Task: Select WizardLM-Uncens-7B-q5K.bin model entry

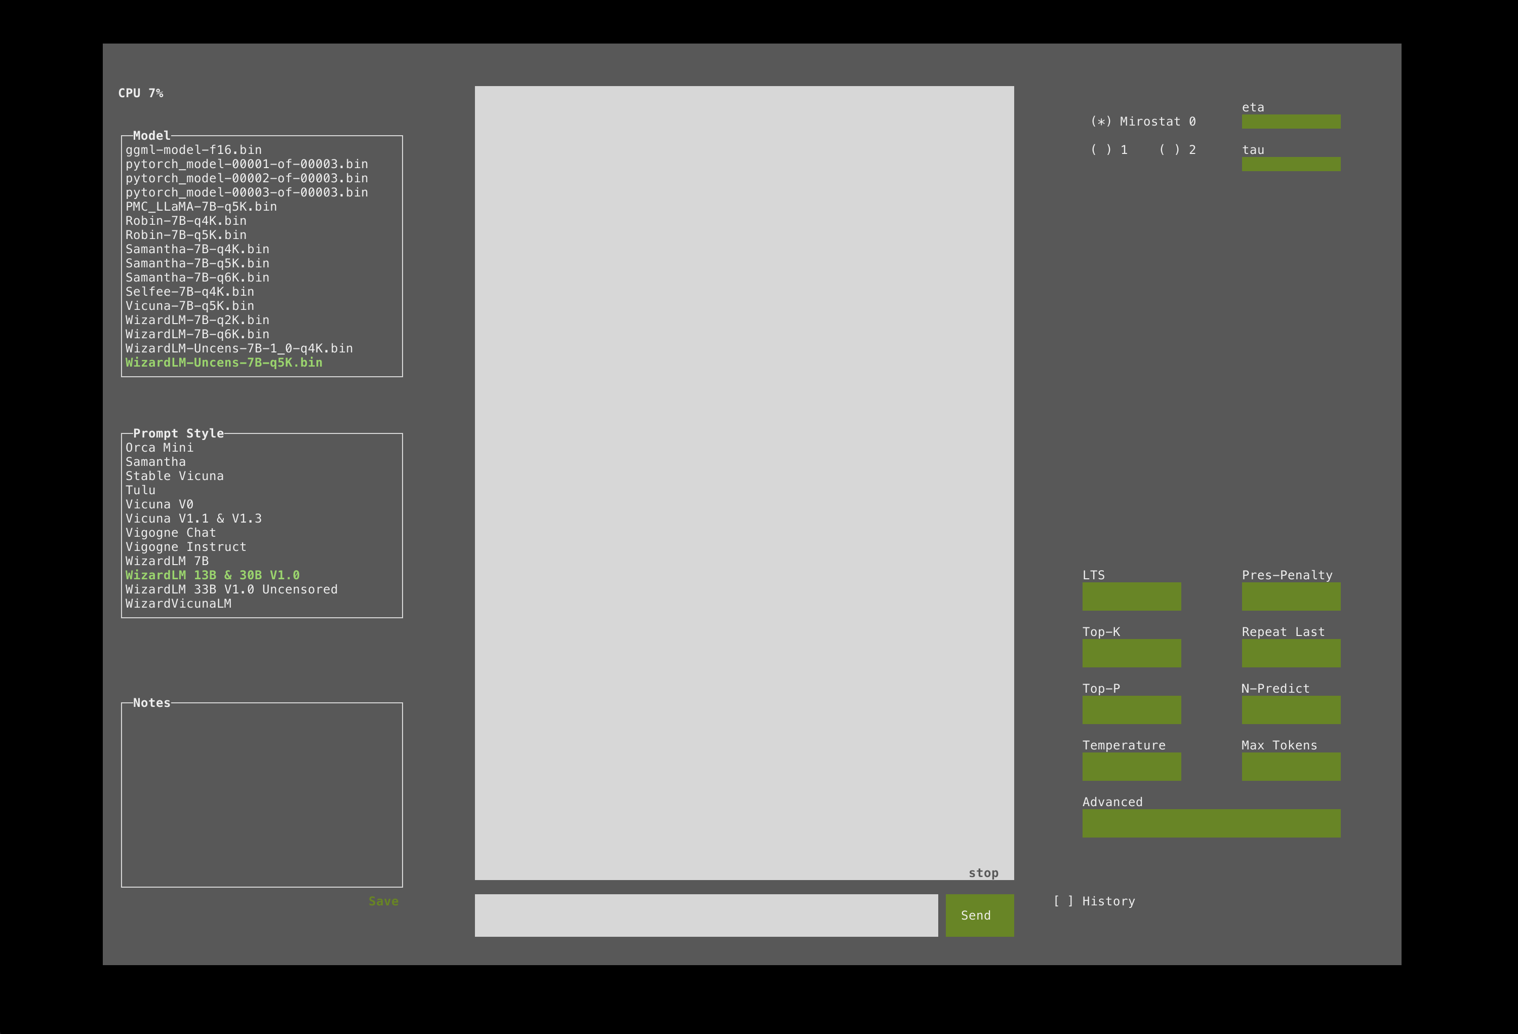Action: (x=223, y=363)
